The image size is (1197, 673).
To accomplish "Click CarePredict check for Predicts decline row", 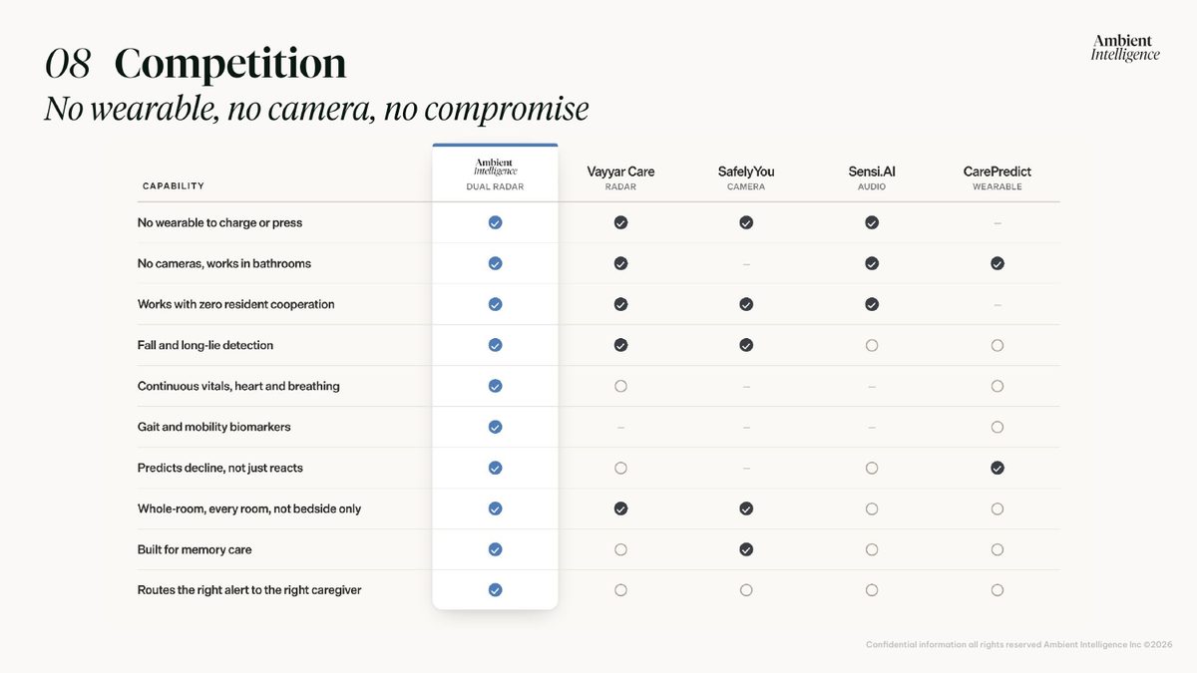I will (x=997, y=468).
